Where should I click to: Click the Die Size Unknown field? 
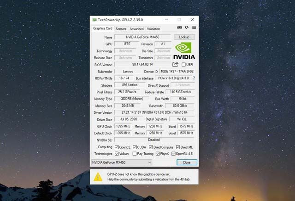(163, 51)
